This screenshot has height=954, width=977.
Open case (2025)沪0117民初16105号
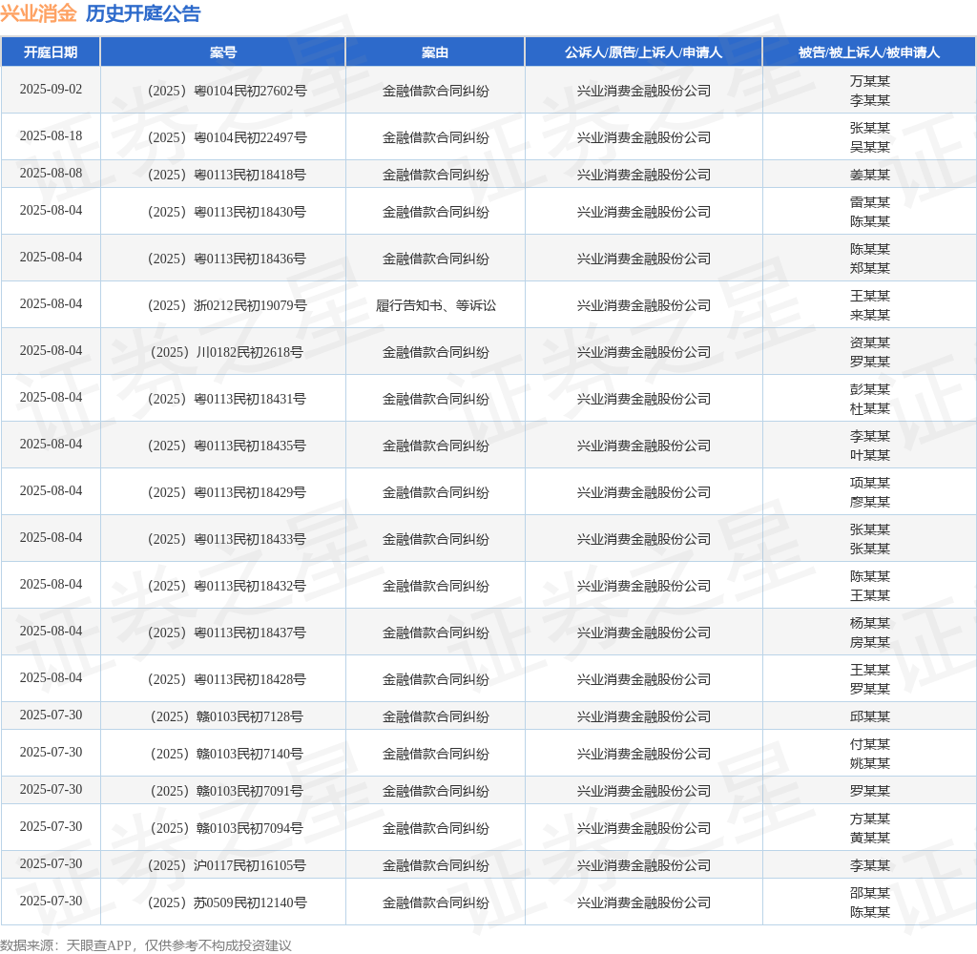coord(223,865)
